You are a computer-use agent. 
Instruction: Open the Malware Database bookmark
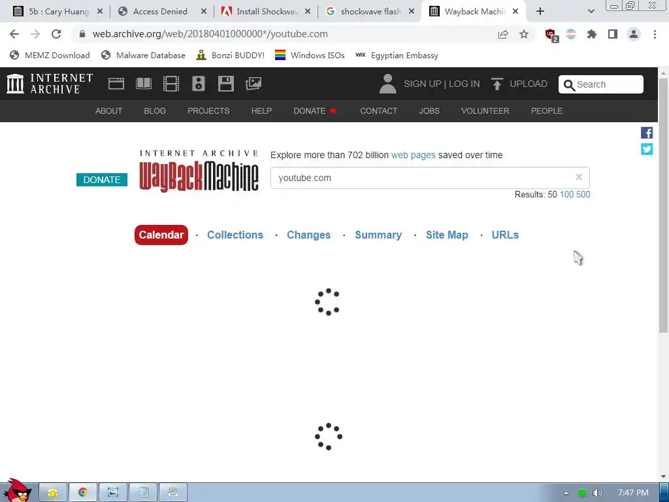(x=143, y=55)
